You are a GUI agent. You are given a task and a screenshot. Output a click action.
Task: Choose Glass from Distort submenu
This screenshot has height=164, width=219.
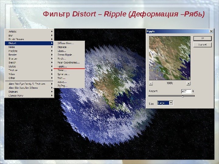coord(69,51)
